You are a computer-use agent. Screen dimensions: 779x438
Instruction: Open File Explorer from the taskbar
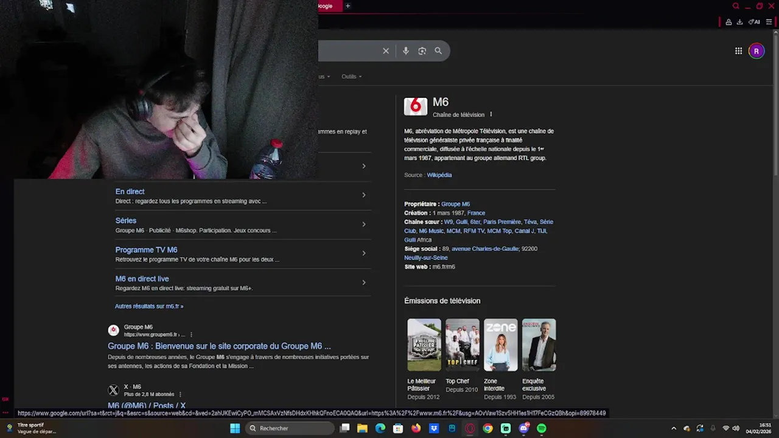point(362,428)
